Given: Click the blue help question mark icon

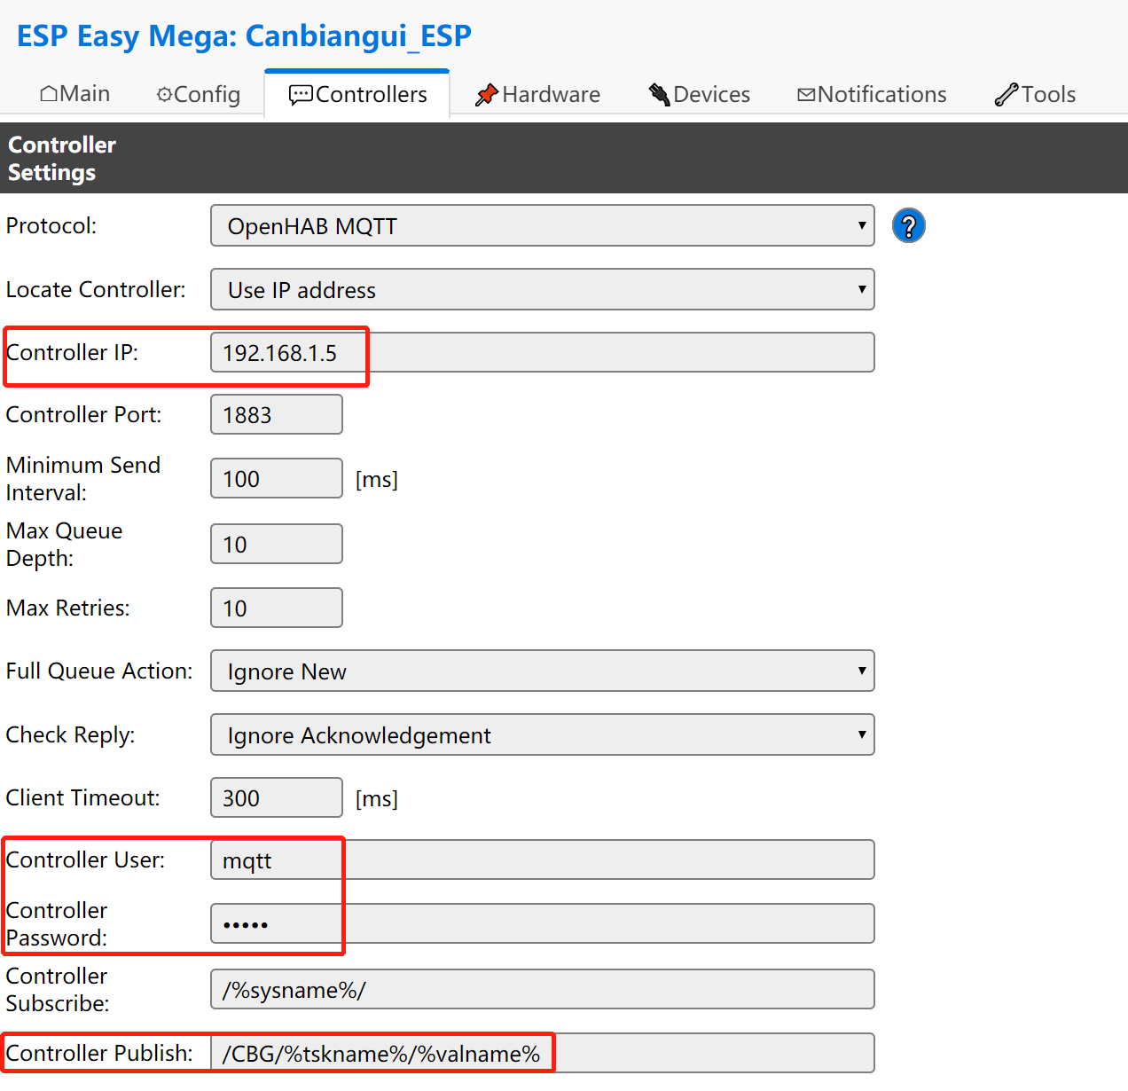Looking at the screenshot, I should (908, 226).
